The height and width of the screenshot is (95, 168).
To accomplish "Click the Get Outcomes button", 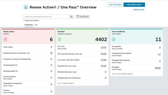I will pos(115,5).
